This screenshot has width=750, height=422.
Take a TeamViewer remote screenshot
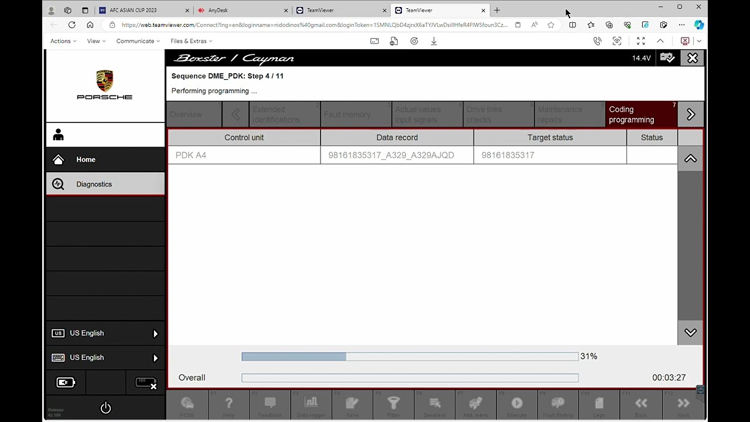tap(617, 41)
